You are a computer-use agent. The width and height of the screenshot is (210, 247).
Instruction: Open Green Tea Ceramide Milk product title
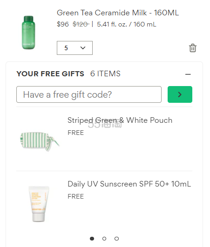click(x=118, y=13)
